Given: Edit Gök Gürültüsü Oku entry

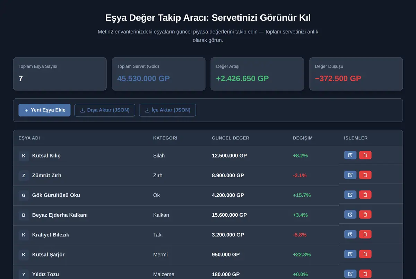Looking at the screenshot, I should (x=350, y=195).
